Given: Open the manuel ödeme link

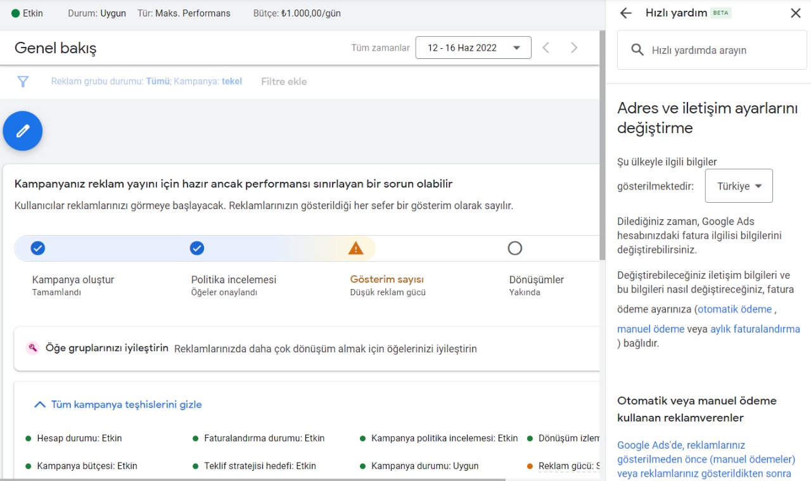Looking at the screenshot, I should coord(651,329).
